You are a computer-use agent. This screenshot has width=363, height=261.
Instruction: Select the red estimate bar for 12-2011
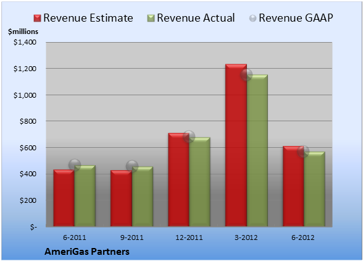pos(179,179)
